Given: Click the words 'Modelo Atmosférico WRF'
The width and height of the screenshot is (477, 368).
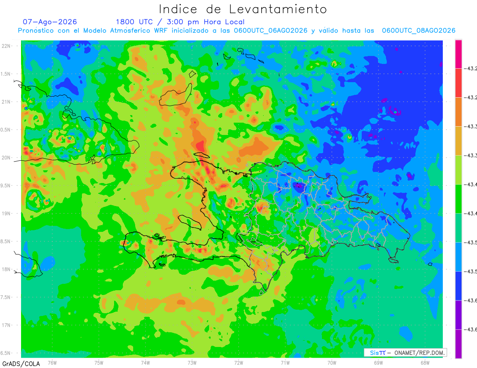Looking at the screenshot, I should coord(125,31).
